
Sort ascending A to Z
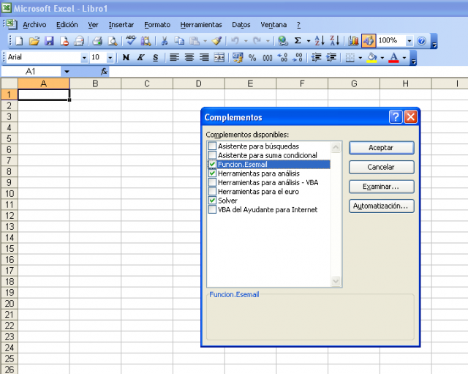[x=319, y=41]
